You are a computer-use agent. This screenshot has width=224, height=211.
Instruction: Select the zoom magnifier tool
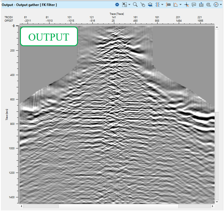pos(135,5)
